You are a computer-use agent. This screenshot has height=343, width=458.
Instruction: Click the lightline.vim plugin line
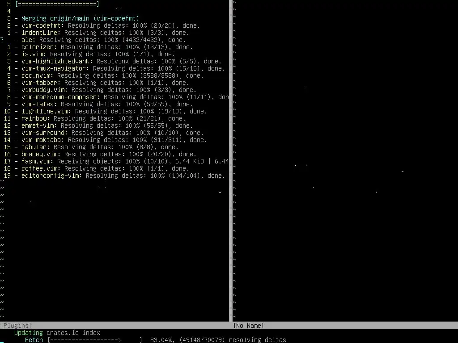point(111,111)
